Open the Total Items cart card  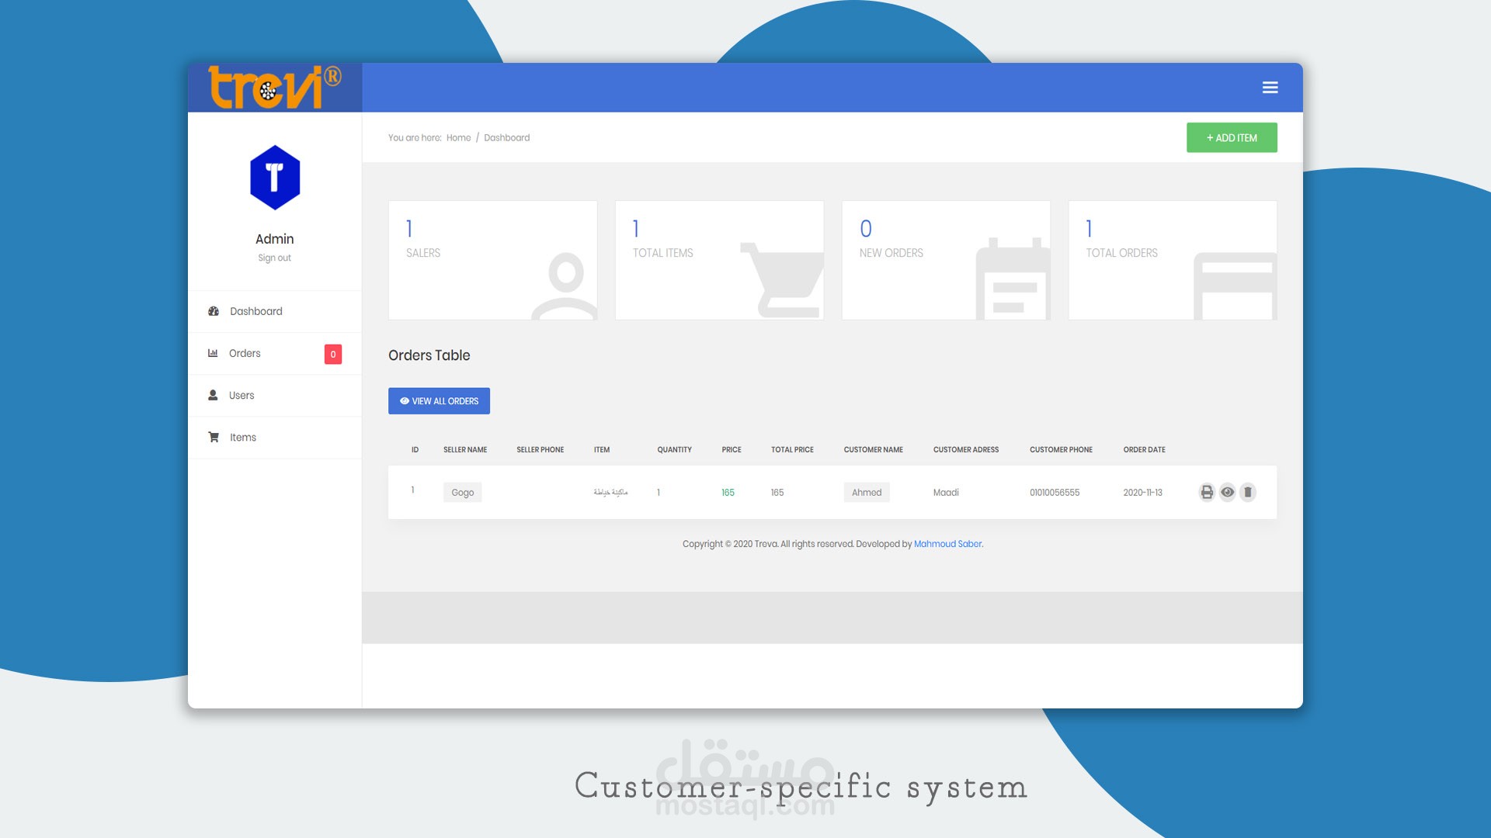pyautogui.click(x=719, y=260)
